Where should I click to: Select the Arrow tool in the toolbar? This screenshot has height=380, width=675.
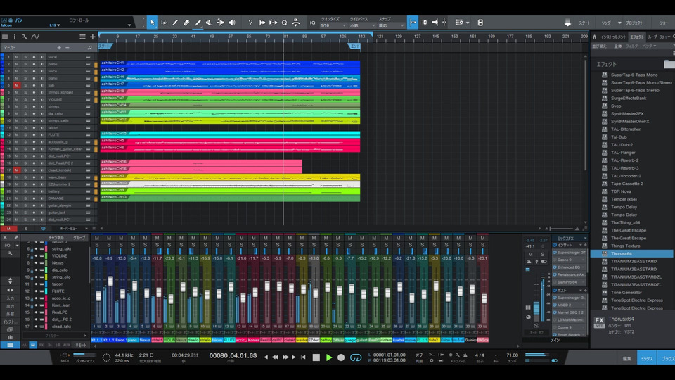(x=153, y=23)
